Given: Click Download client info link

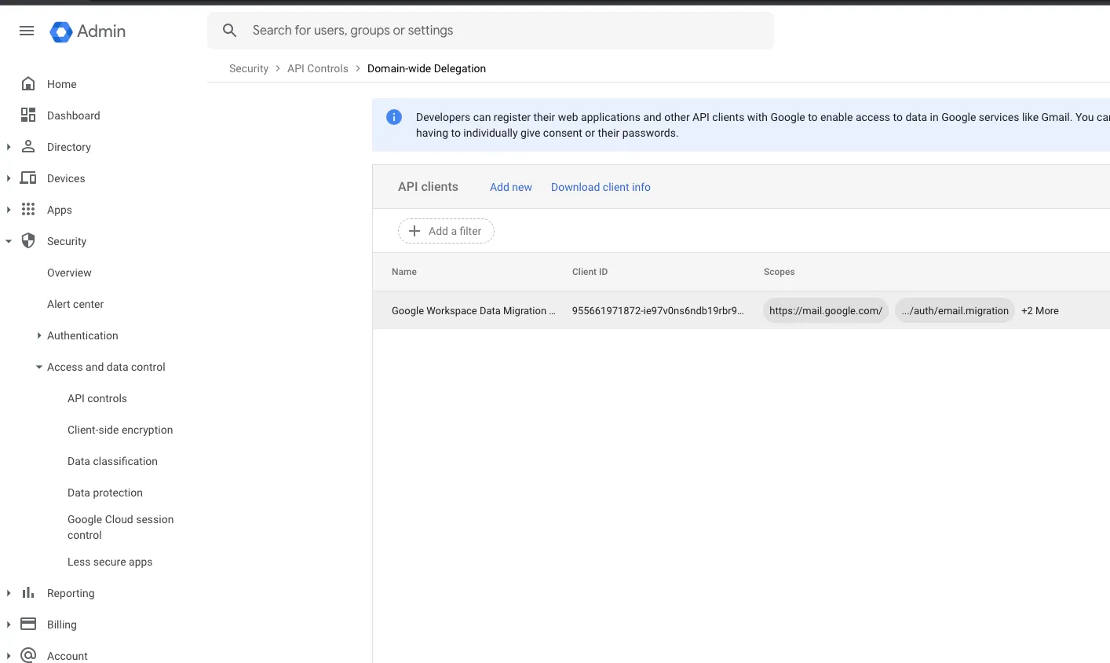Looking at the screenshot, I should point(601,187).
